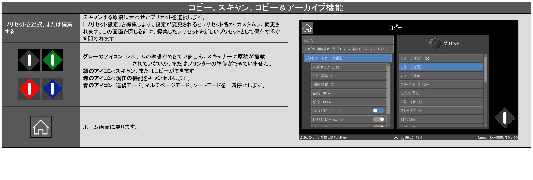This screenshot has height=180, width=533.
Task: Collapse the プリセット: カラー（地図） header
Action: click(x=348, y=58)
